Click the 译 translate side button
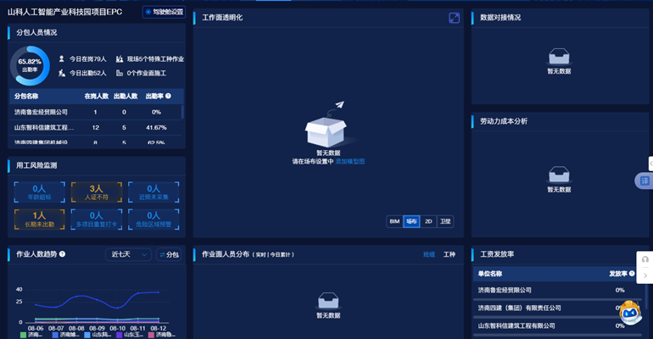 pos(644,181)
